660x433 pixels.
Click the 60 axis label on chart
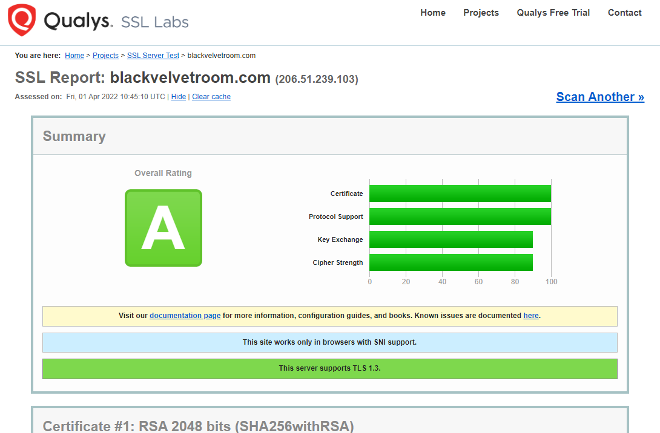478,282
